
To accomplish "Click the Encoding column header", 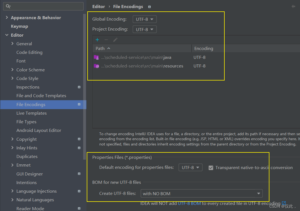I will [x=204, y=49].
